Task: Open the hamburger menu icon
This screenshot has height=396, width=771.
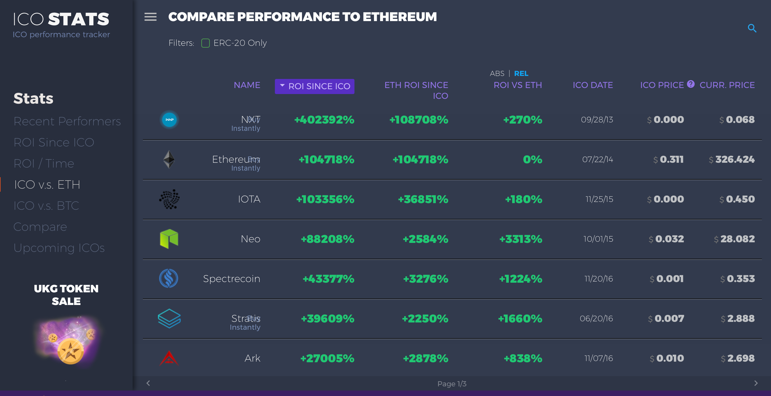Action: (x=150, y=17)
